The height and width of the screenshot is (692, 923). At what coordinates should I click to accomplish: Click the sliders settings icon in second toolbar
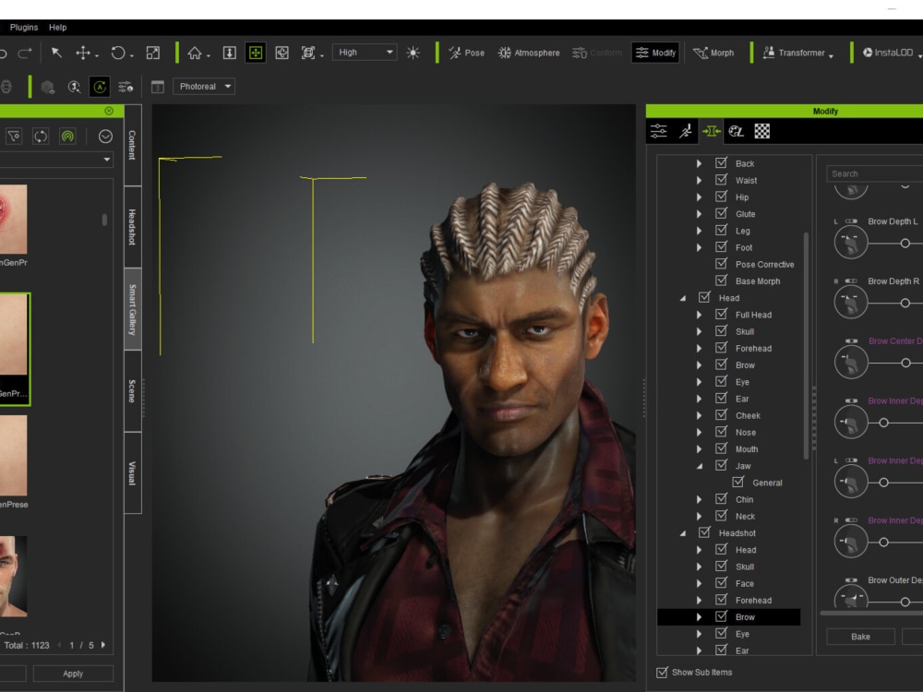click(x=126, y=87)
